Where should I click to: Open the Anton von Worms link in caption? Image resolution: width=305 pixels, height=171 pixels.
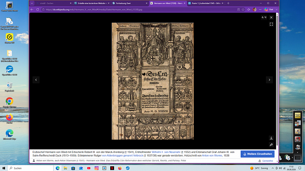(x=212, y=155)
